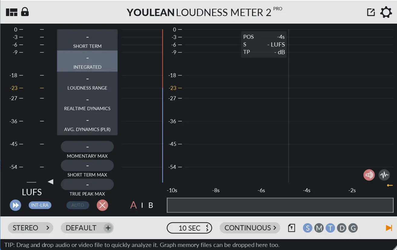Click the MOMENTARY MAX value pill
This screenshot has width=397, height=250.
[87, 146]
